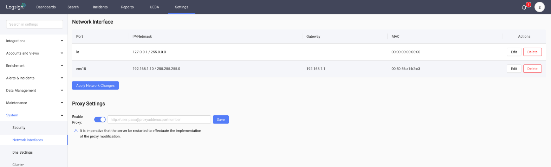The height and width of the screenshot is (167, 551).
Task: Expand Alerts & Incidents section
Action: [x=34, y=78]
